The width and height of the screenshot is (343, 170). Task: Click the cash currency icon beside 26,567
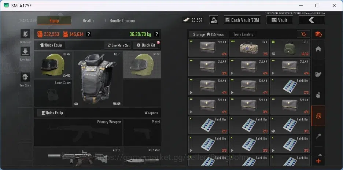click(x=186, y=20)
